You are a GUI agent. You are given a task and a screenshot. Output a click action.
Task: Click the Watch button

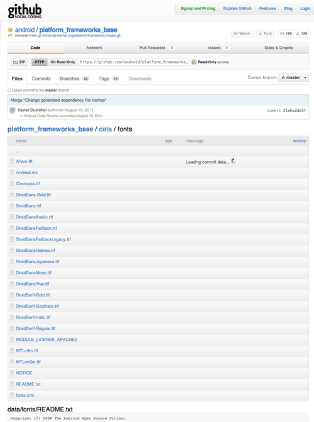click(x=242, y=33)
